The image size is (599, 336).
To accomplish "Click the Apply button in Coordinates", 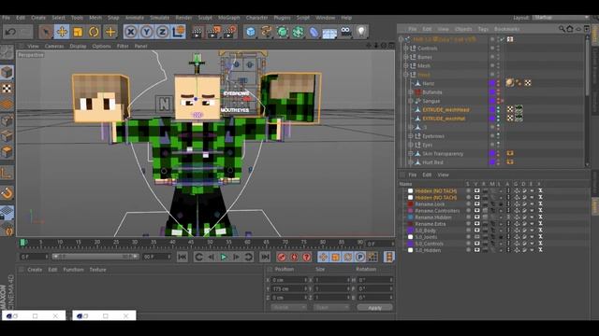I will 374,307.
